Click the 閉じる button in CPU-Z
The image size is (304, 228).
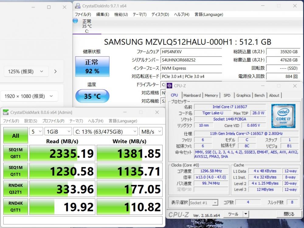[289, 214]
